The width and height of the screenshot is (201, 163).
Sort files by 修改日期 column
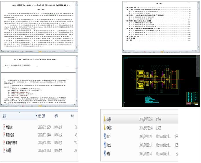click(x=42, y=116)
